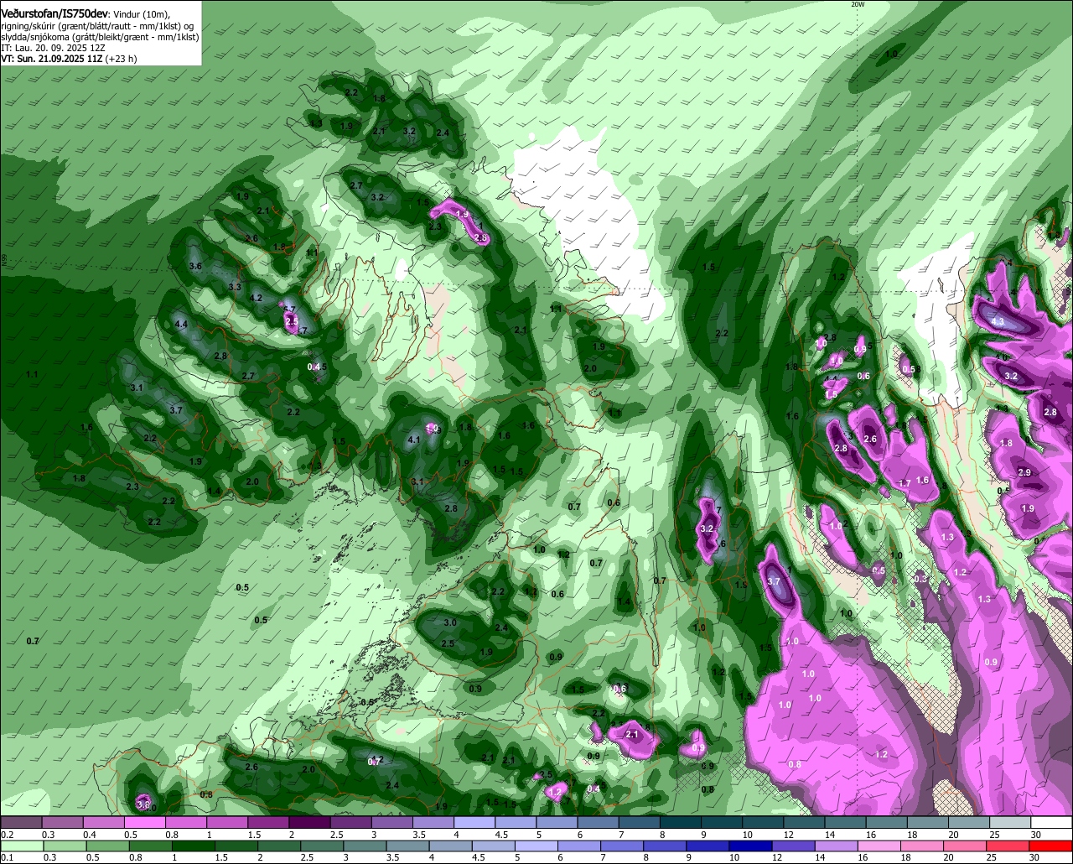Click bottom legend red swatch after 30

tap(1052, 845)
